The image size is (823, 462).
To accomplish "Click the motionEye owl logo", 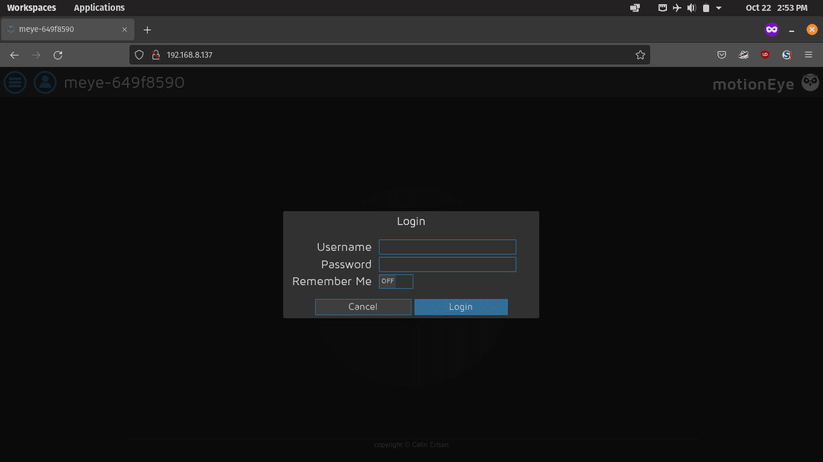I will (810, 82).
